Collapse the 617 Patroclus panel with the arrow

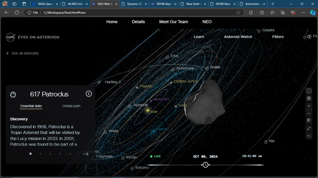(89, 94)
